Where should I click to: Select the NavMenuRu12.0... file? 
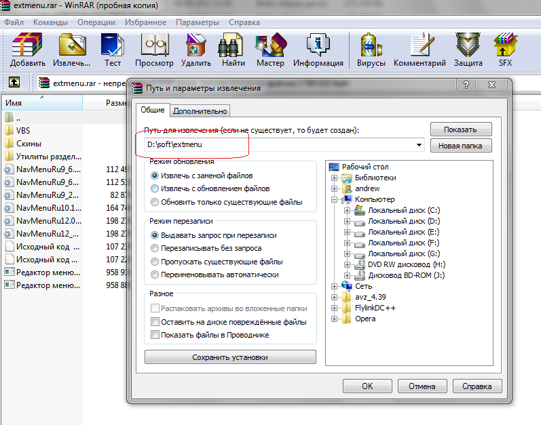click(x=43, y=221)
